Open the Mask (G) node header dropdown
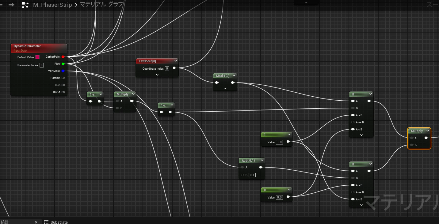Image resolution: width=439 pixels, height=224 pixels. (x=234, y=75)
